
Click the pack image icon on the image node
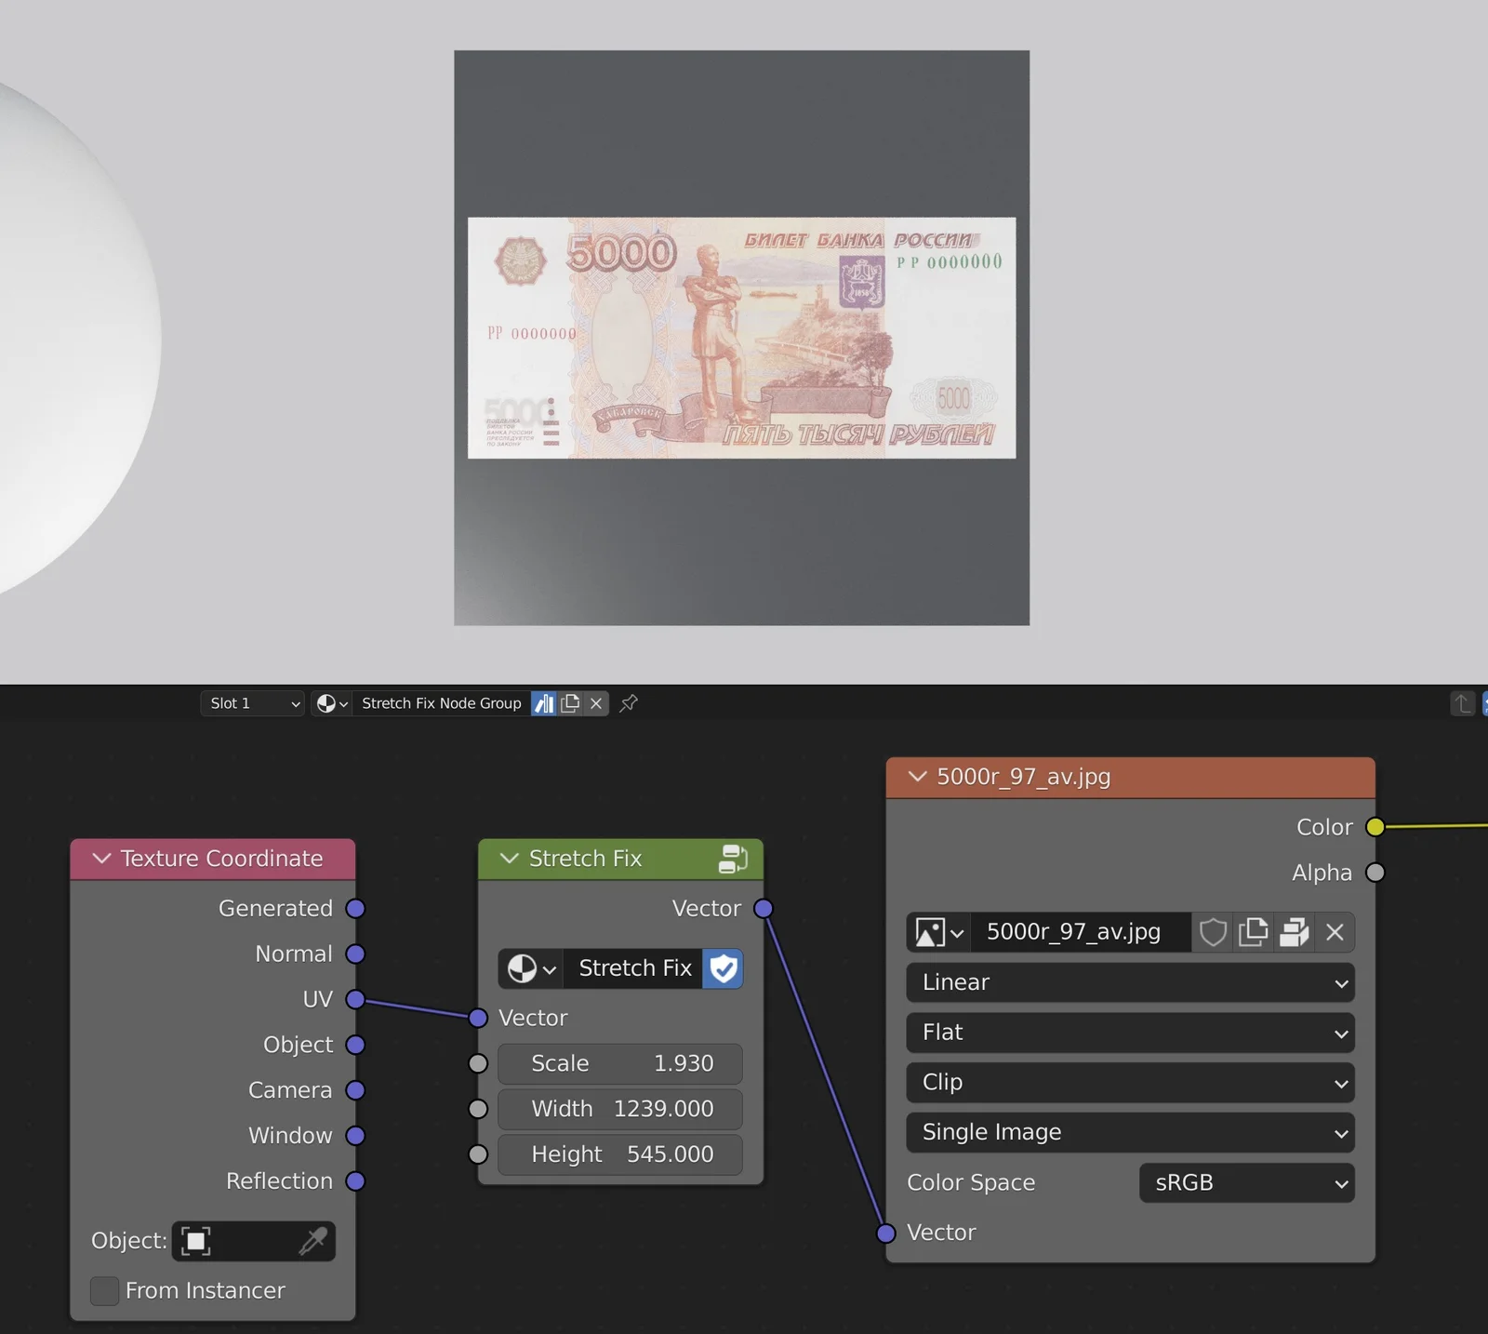[1293, 932]
